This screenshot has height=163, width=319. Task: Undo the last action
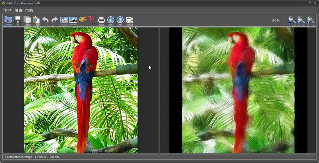45,20
